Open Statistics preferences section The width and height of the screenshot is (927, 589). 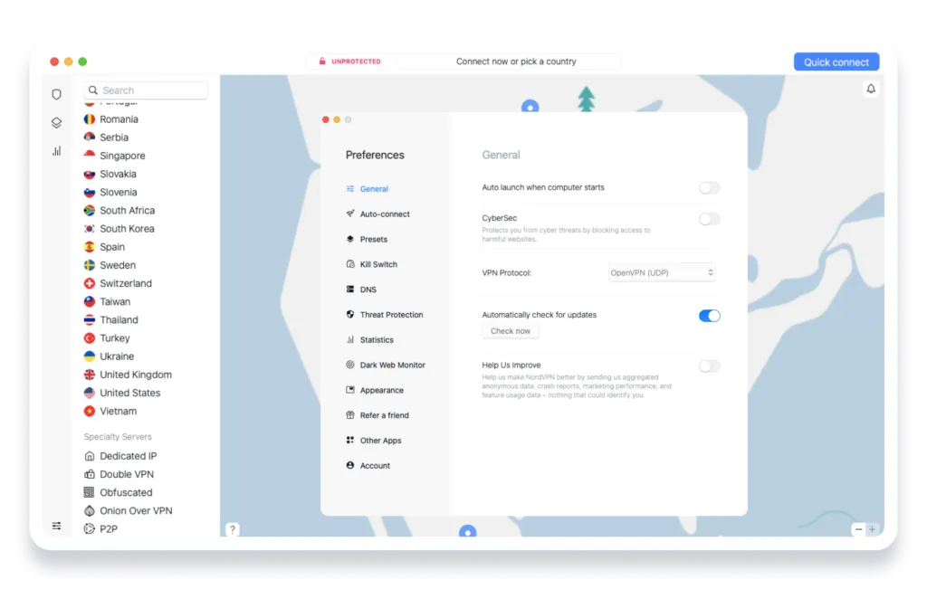point(376,339)
